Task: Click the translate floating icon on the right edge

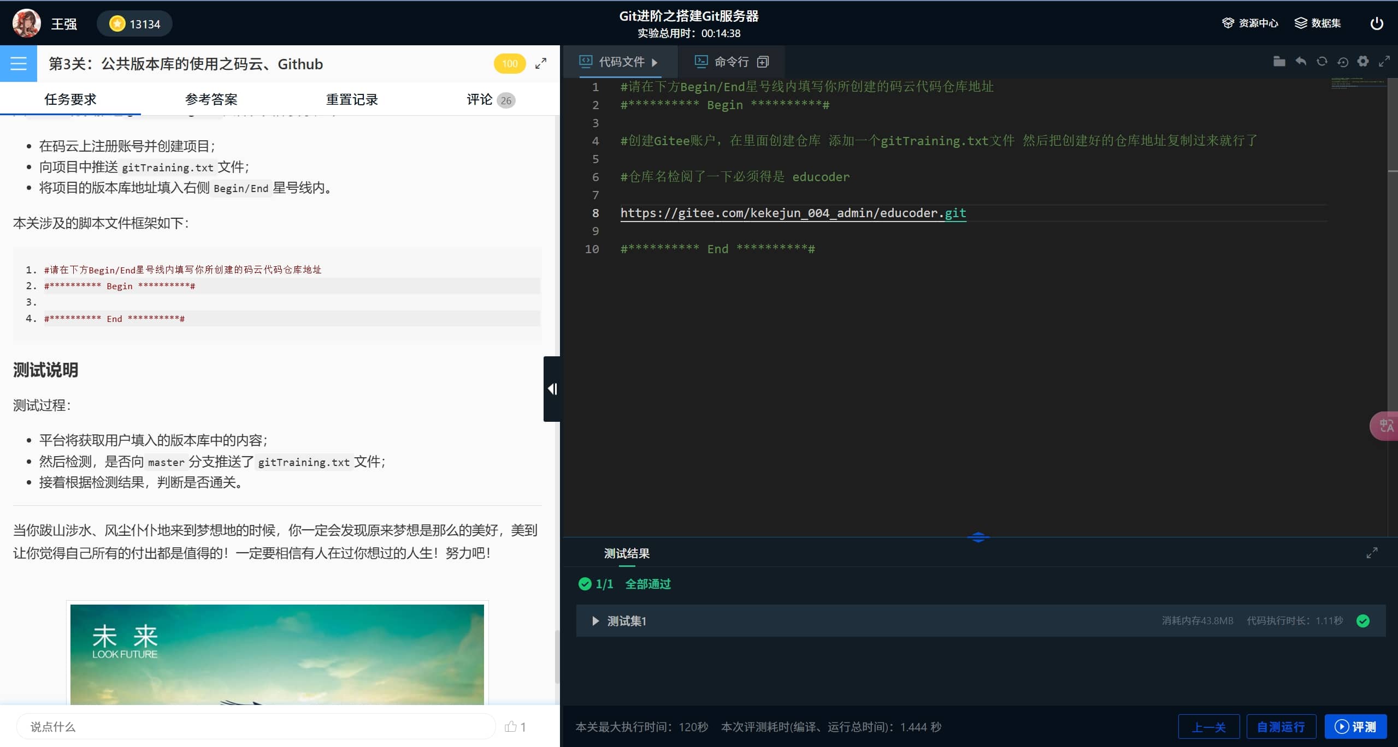Action: 1385,426
